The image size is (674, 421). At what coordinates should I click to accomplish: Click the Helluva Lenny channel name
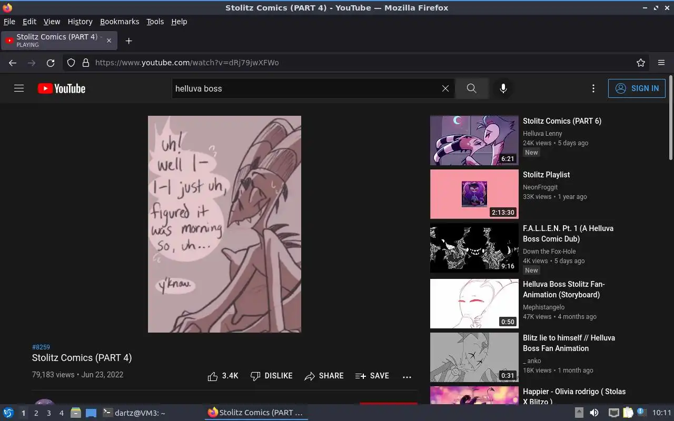[x=542, y=134]
